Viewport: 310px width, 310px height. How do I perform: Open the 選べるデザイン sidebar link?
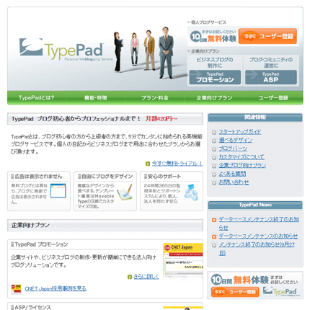pos(236,141)
